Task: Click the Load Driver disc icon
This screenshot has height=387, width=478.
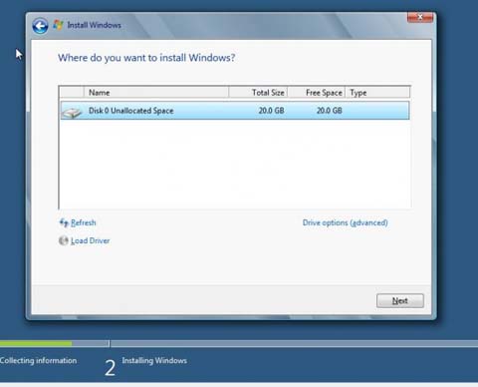Action: pos(63,240)
